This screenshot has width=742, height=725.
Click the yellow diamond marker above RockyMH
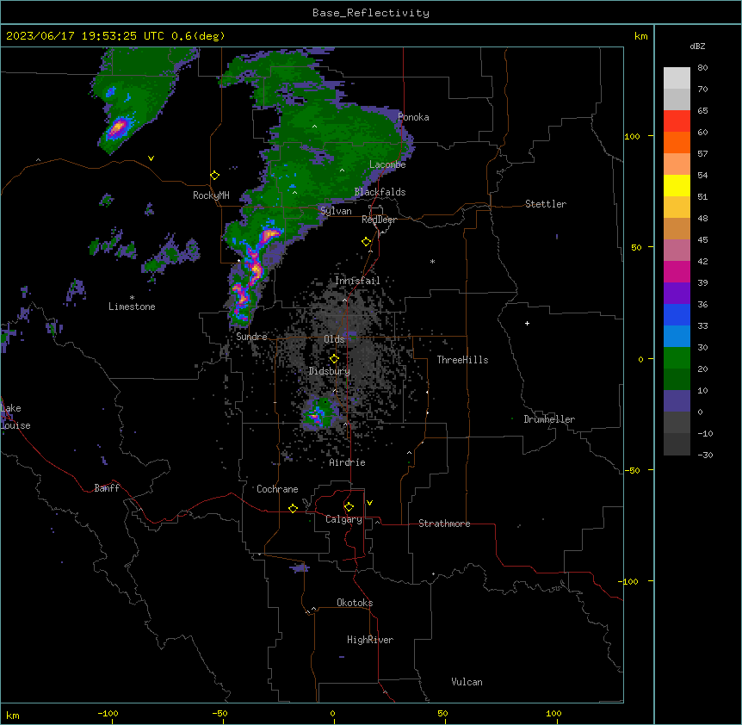215,176
